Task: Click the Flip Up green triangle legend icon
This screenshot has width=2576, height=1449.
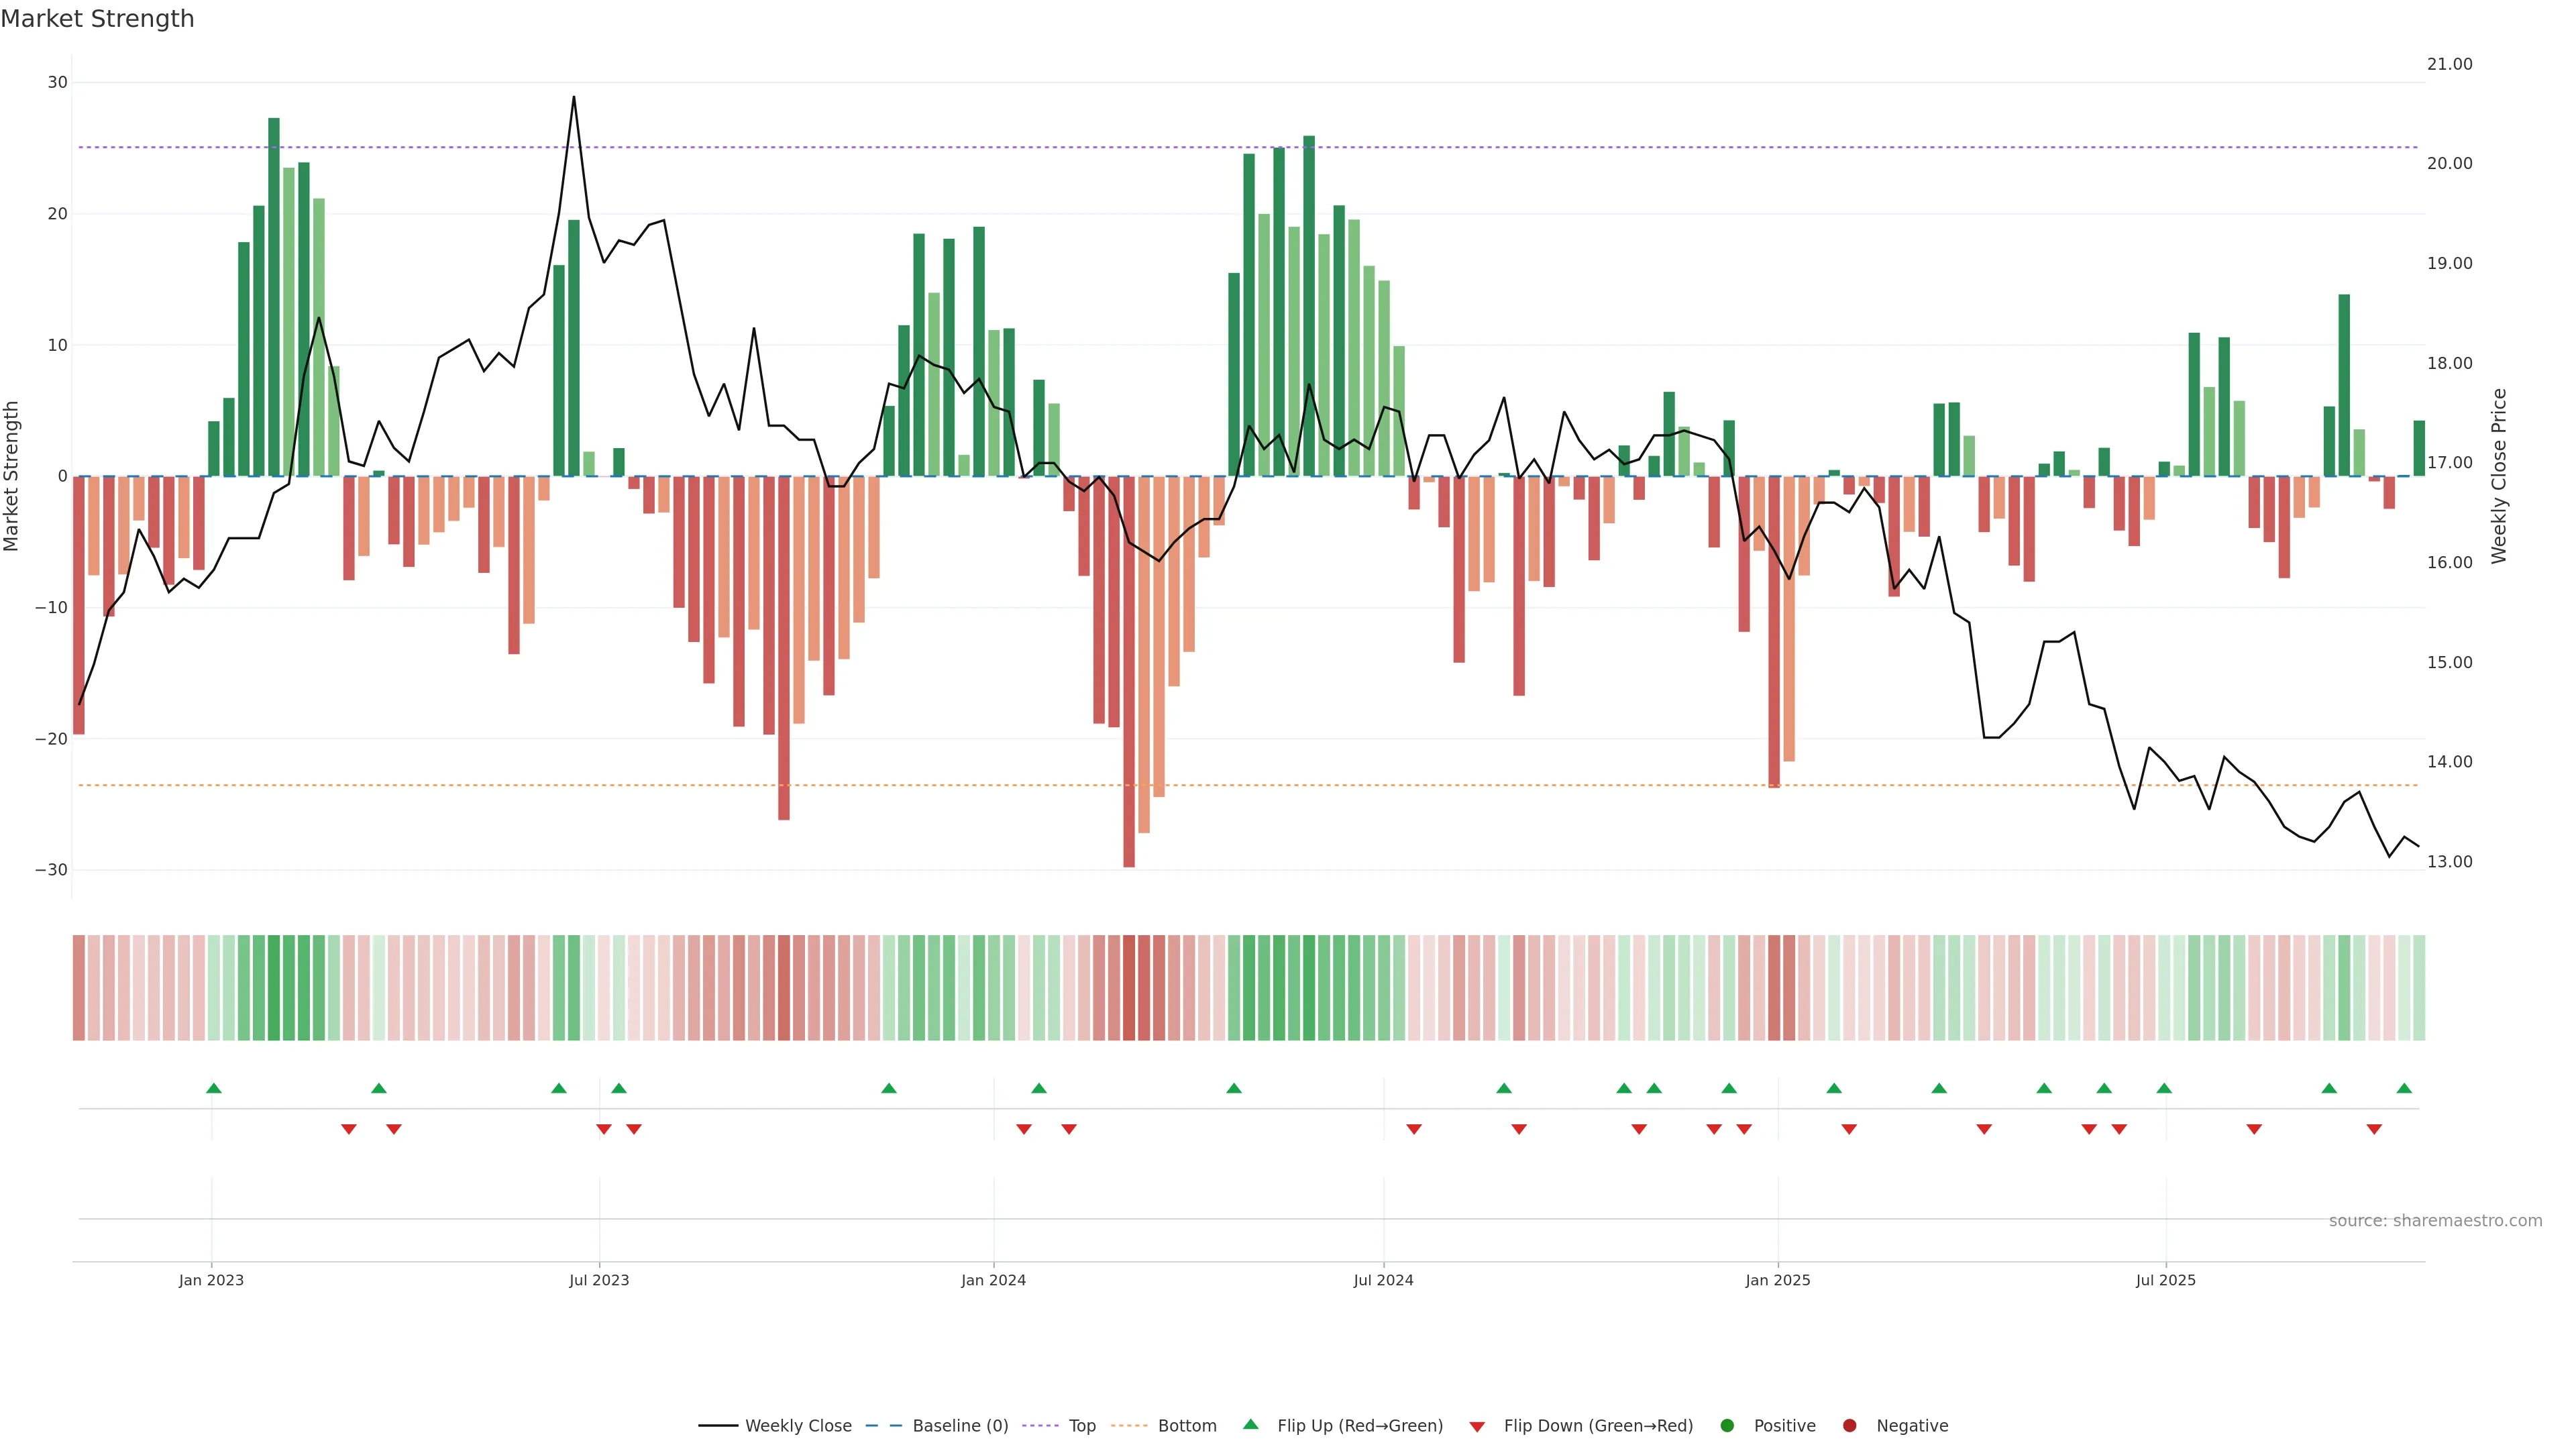Action: [x=1250, y=1424]
